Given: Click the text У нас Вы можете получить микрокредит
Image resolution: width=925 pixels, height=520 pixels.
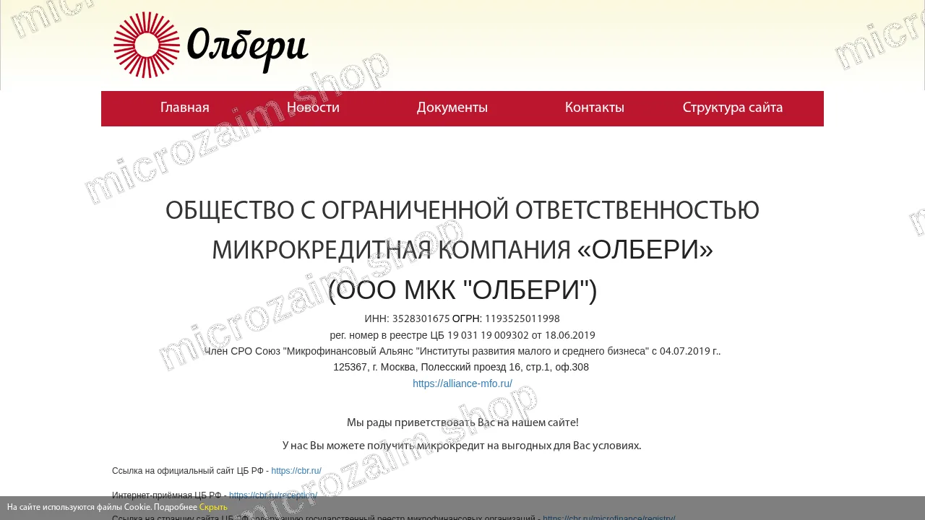Looking at the screenshot, I should (x=462, y=446).
